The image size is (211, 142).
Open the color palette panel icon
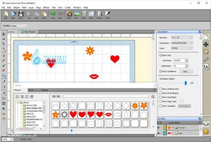pyautogui.click(x=206, y=52)
